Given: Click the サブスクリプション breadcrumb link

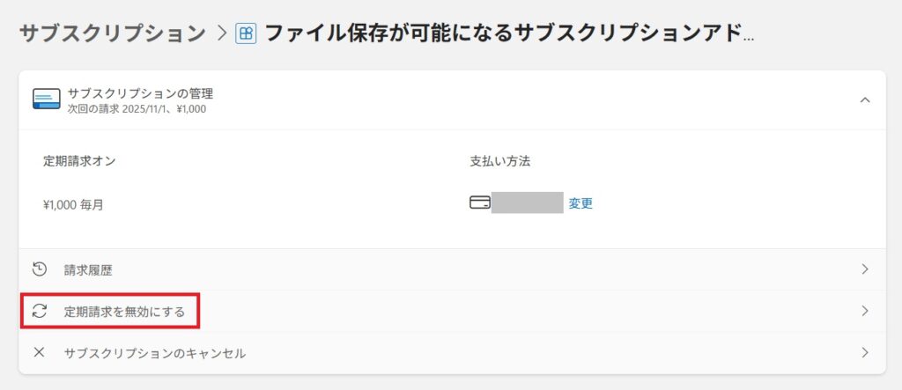Looking at the screenshot, I should (112, 33).
